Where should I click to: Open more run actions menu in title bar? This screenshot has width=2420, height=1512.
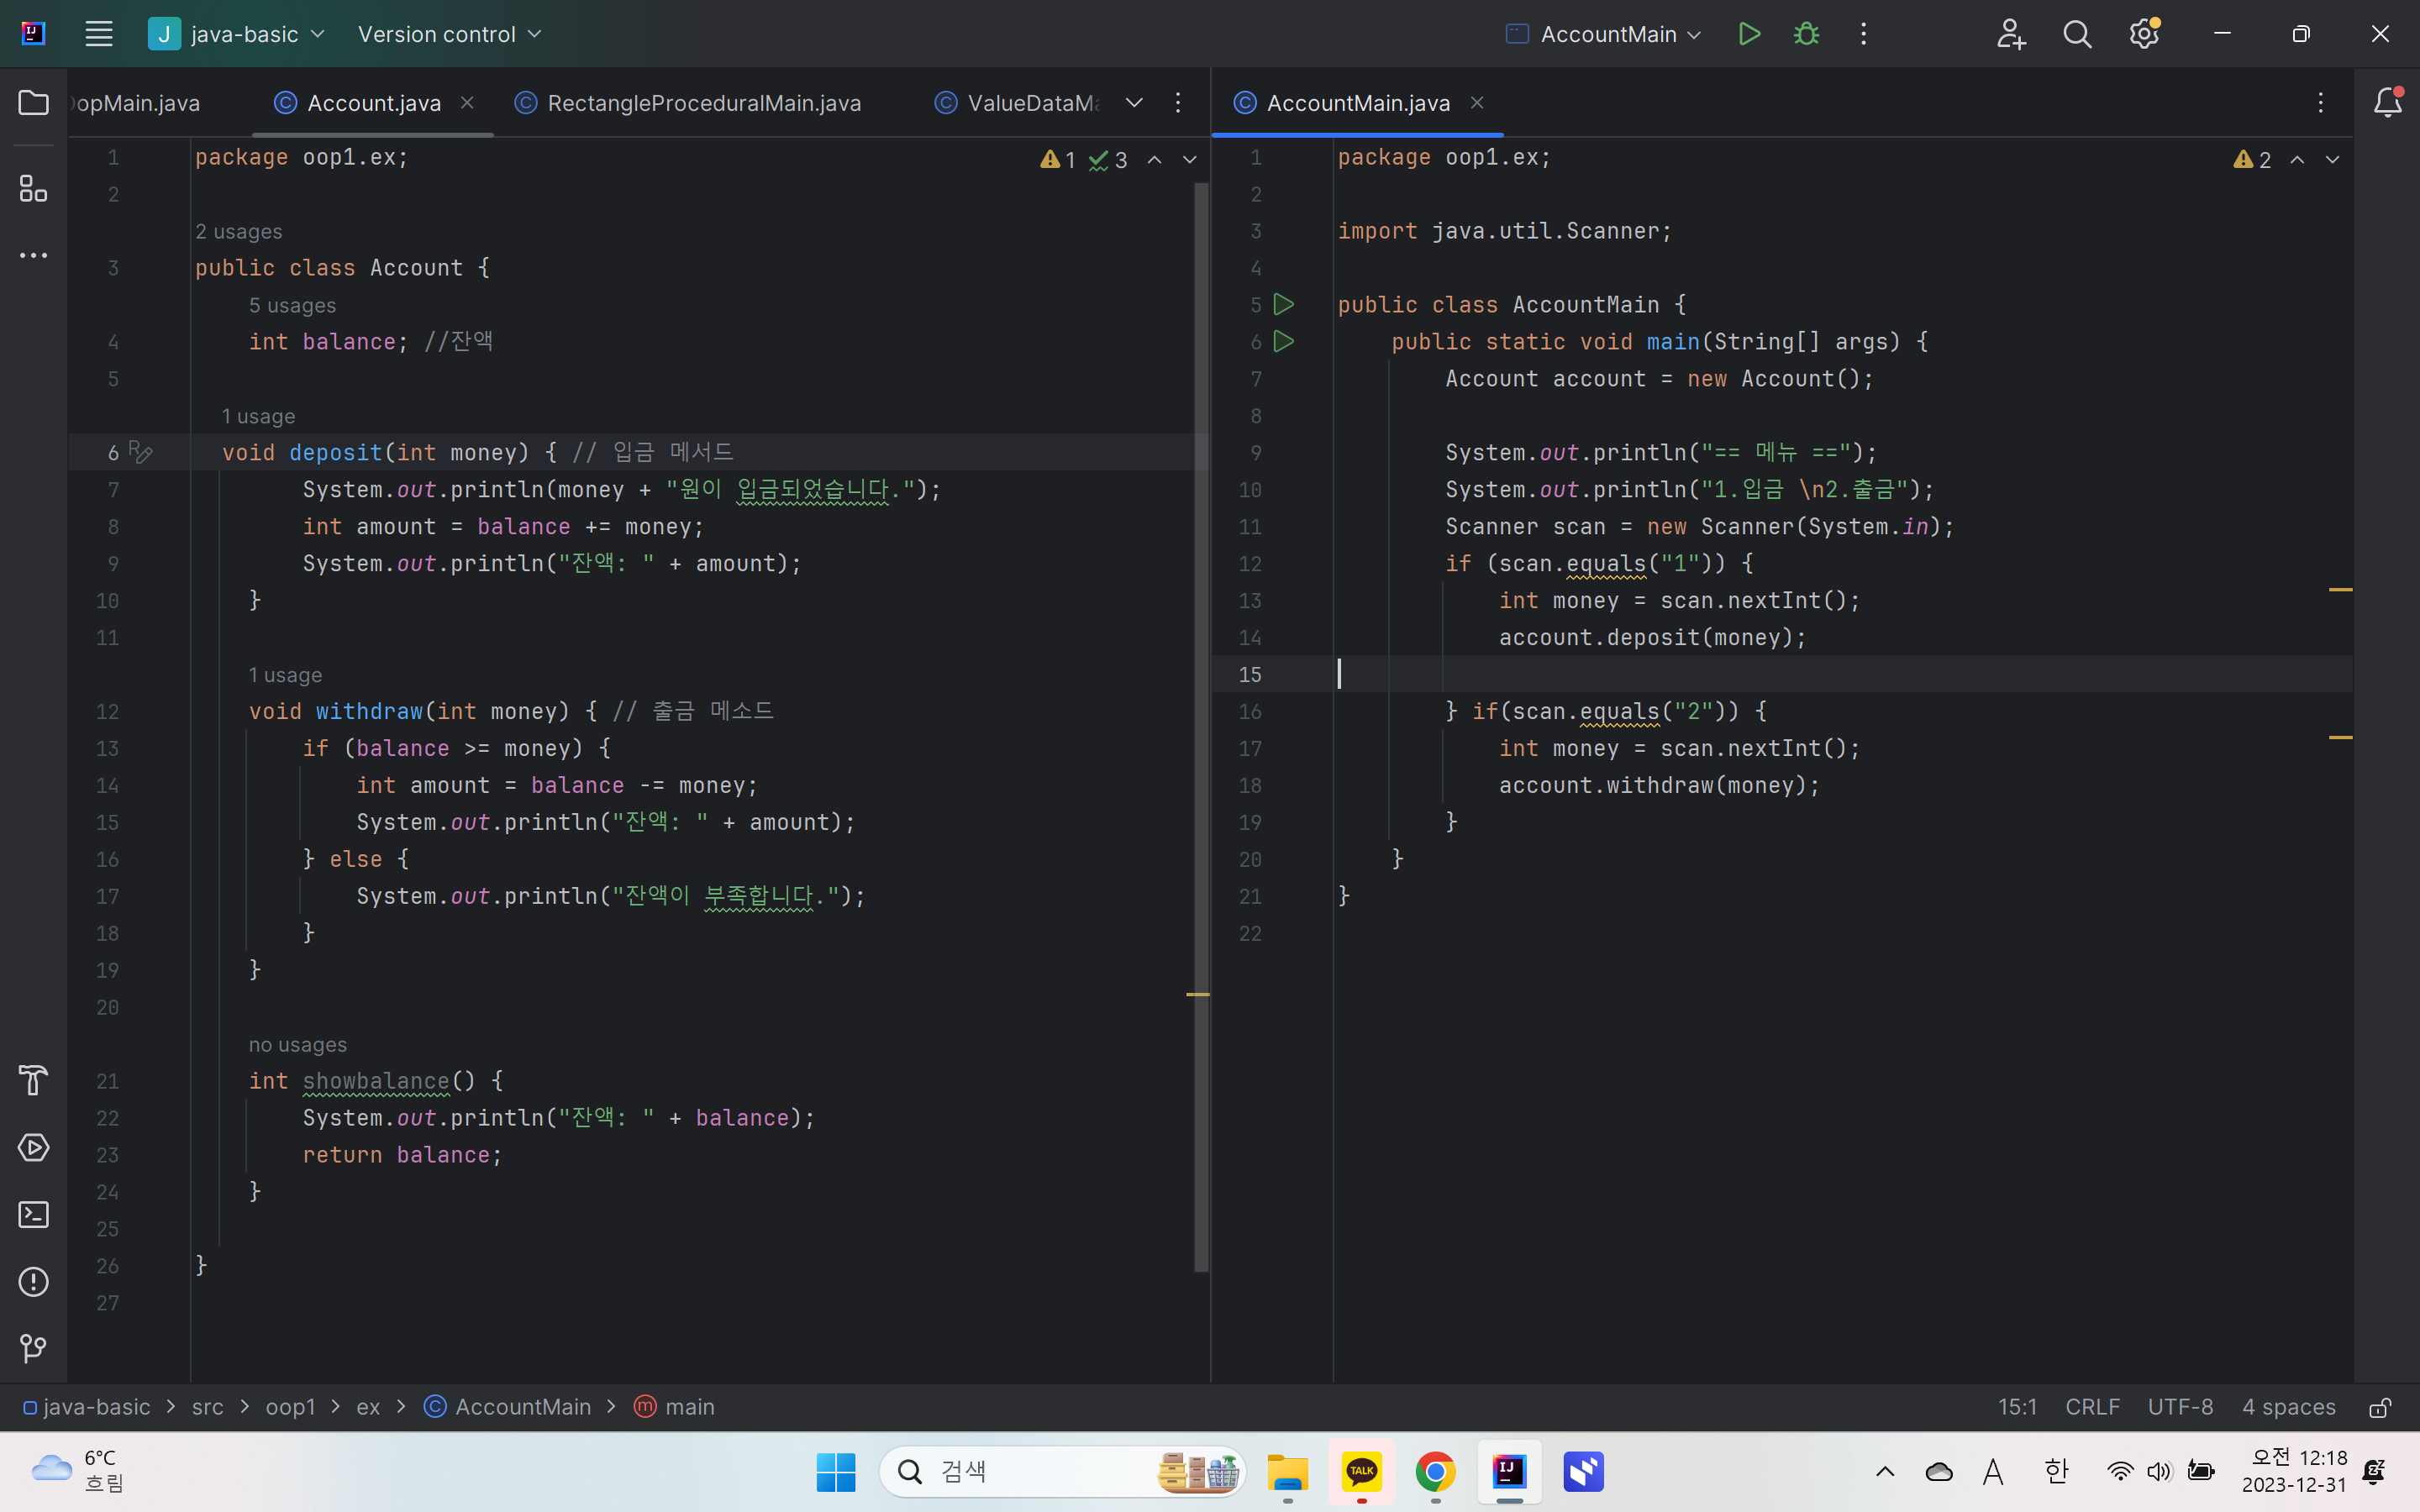[1863, 34]
